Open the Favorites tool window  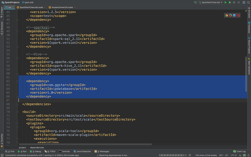coord(2,141)
